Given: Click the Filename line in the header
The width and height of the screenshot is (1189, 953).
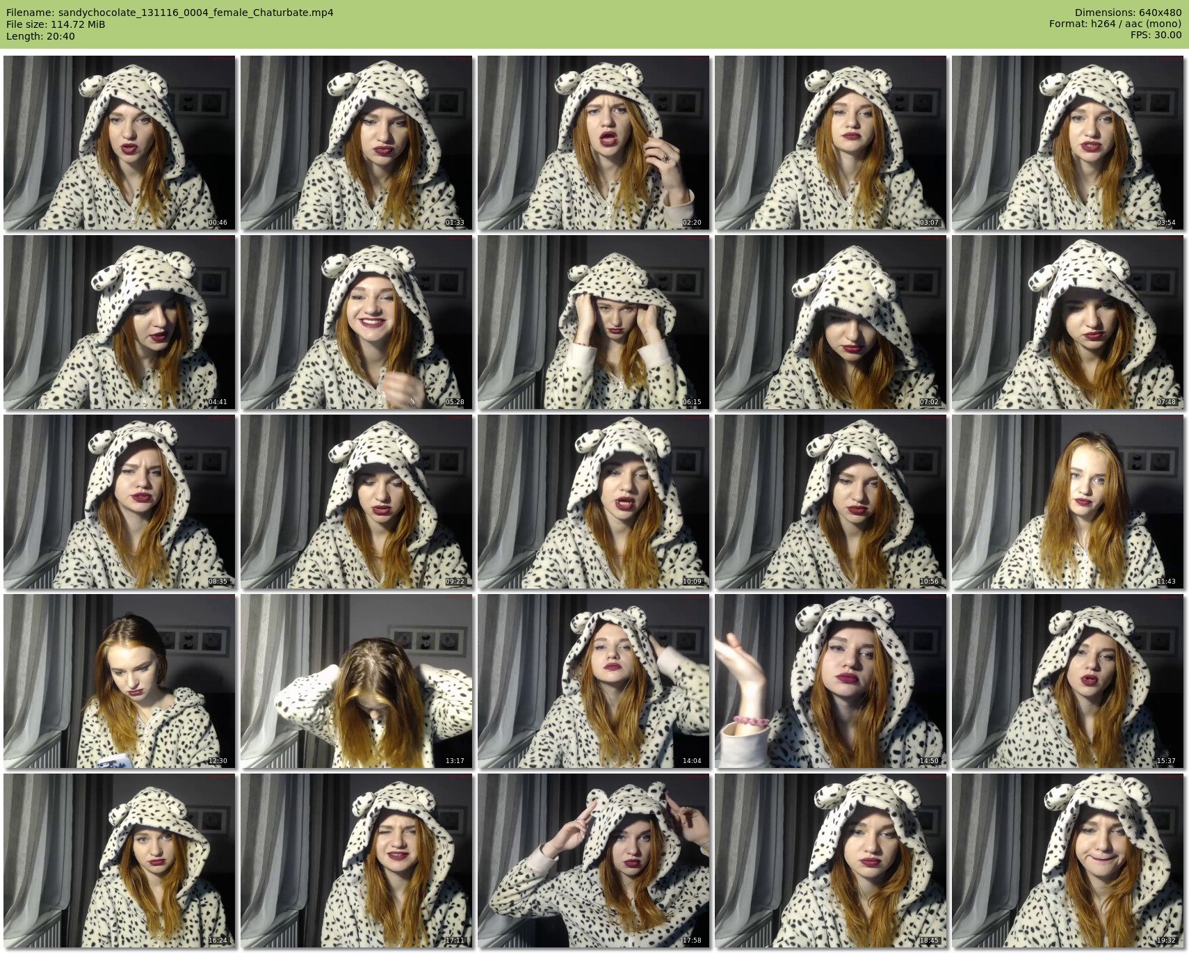Looking at the screenshot, I should pos(170,13).
